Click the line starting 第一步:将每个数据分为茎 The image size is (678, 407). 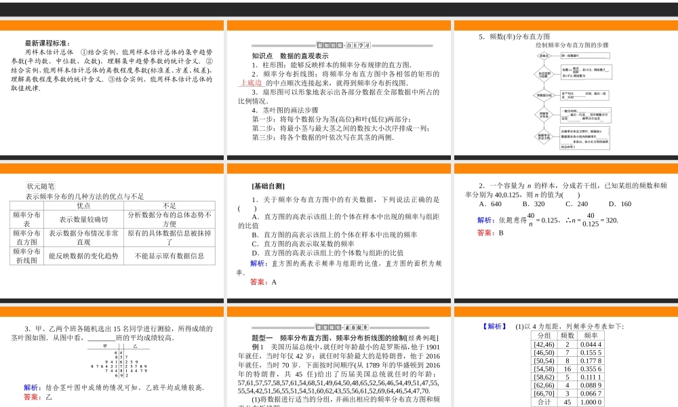pos(332,119)
